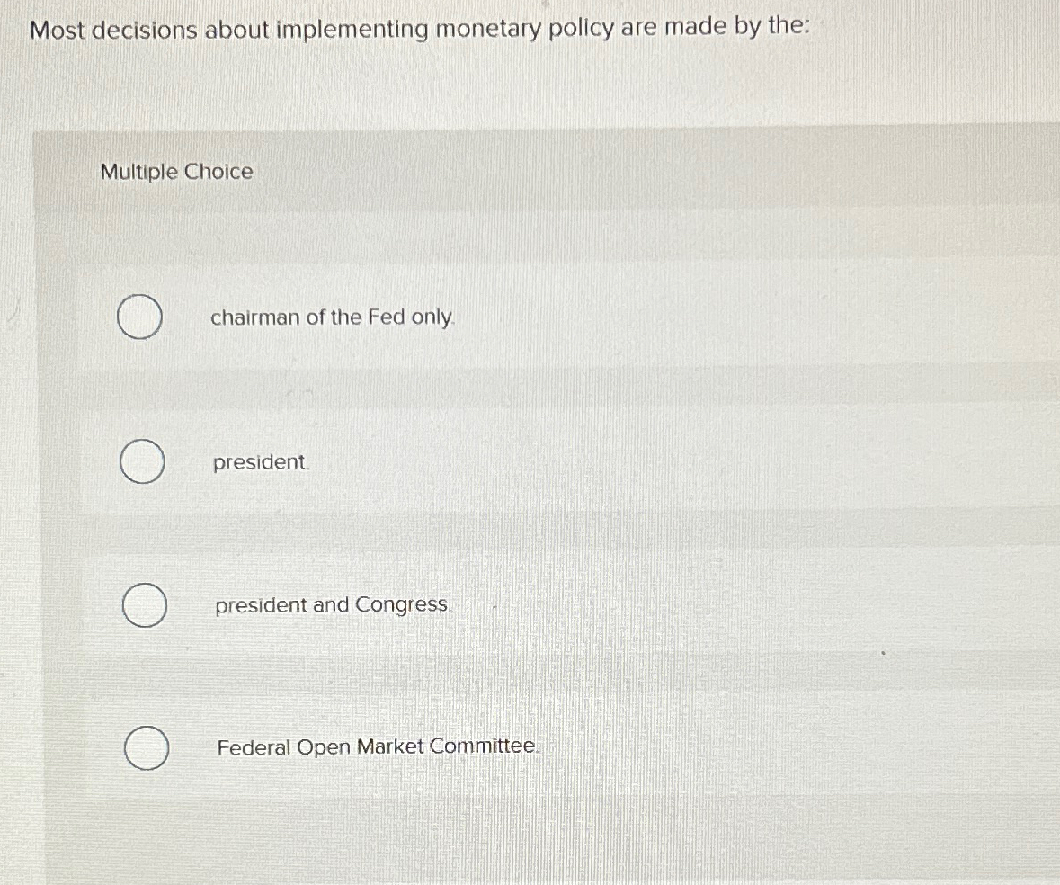The width and height of the screenshot is (1060, 885).
Task: Select the radio button for 'president and Congress'
Action: click(x=142, y=604)
